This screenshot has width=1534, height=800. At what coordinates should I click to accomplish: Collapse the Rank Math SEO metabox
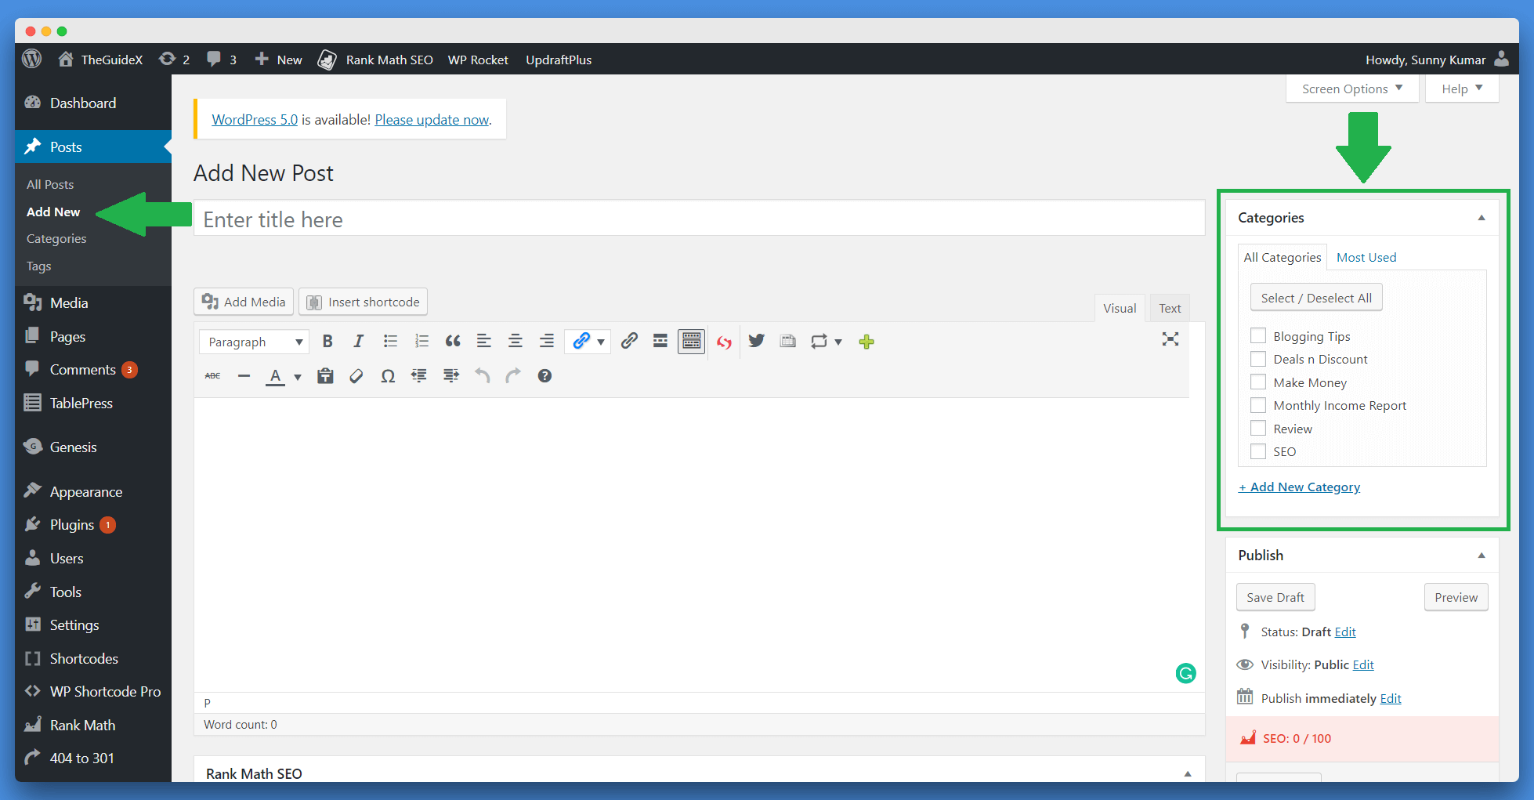[1188, 773]
